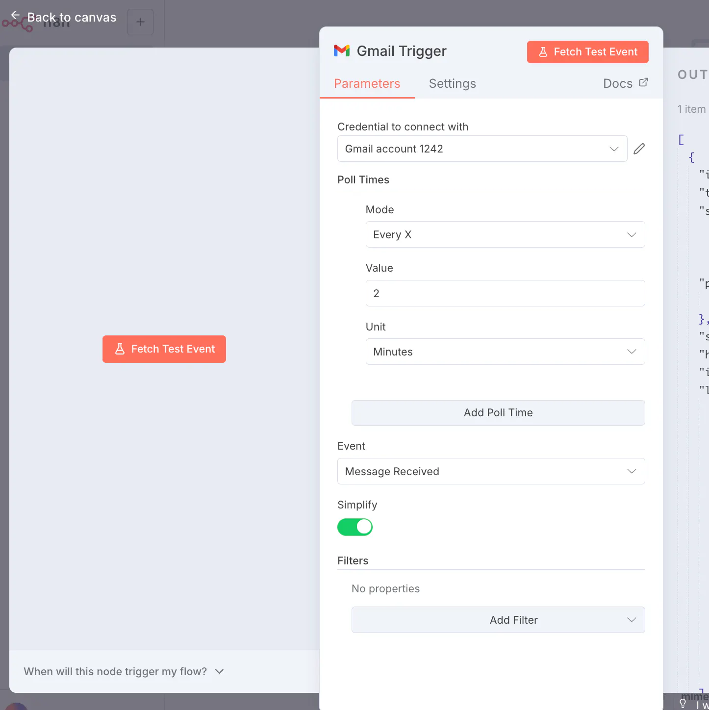Click the plus button in the top bar
The image size is (709, 710).
click(140, 22)
